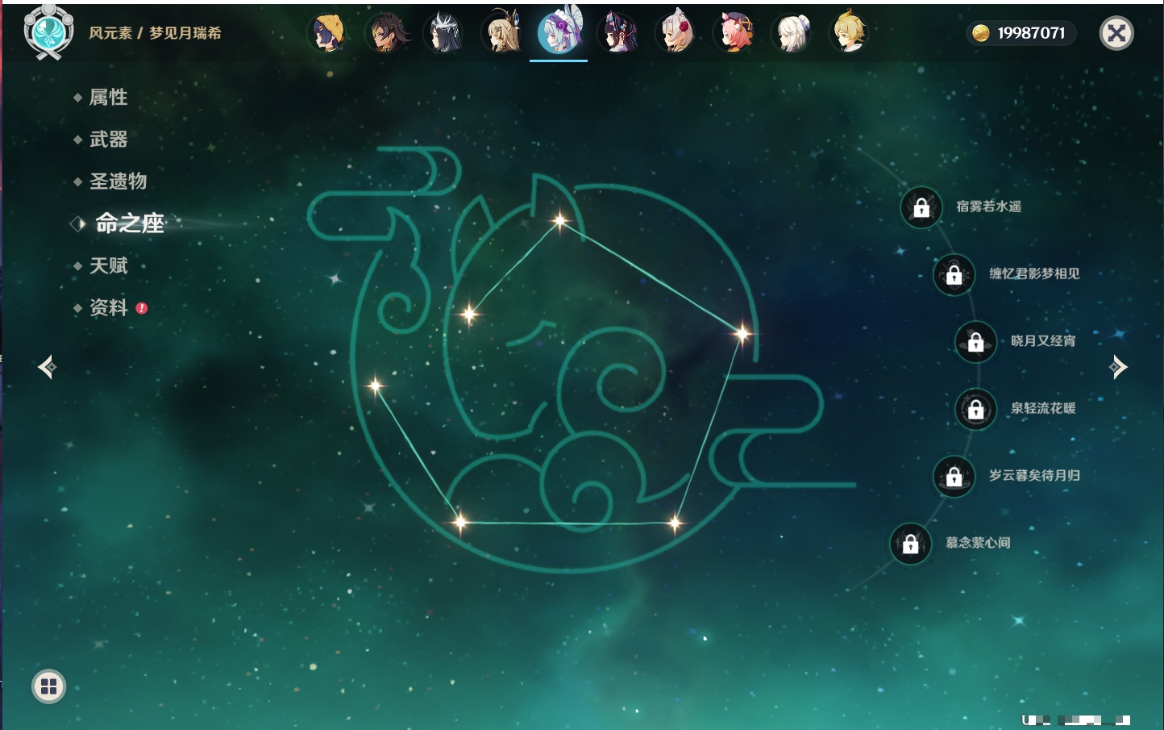The image size is (1164, 730).
Task: Open the 武器 weapon page
Action: click(108, 140)
